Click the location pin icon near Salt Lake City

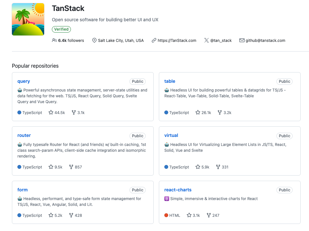tap(94, 40)
